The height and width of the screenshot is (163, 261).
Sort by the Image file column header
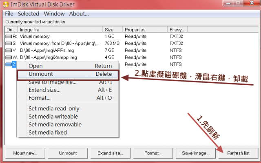pyautogui.click(x=60, y=30)
